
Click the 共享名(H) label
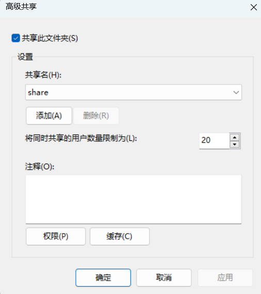[43, 75]
